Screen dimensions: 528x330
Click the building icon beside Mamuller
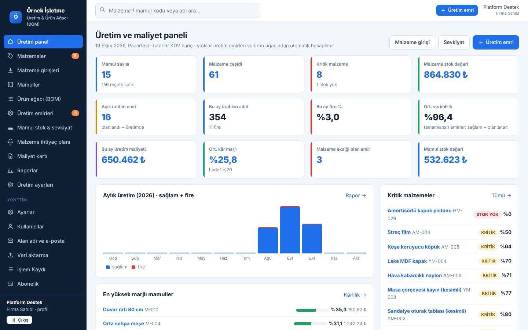point(11,84)
